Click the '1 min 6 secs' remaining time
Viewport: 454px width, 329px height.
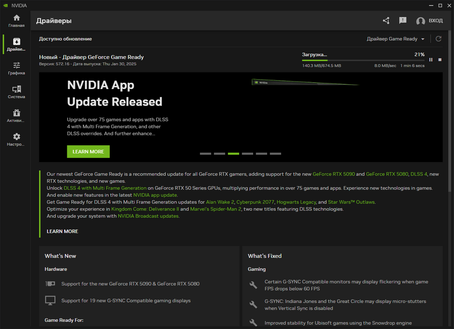(x=413, y=66)
